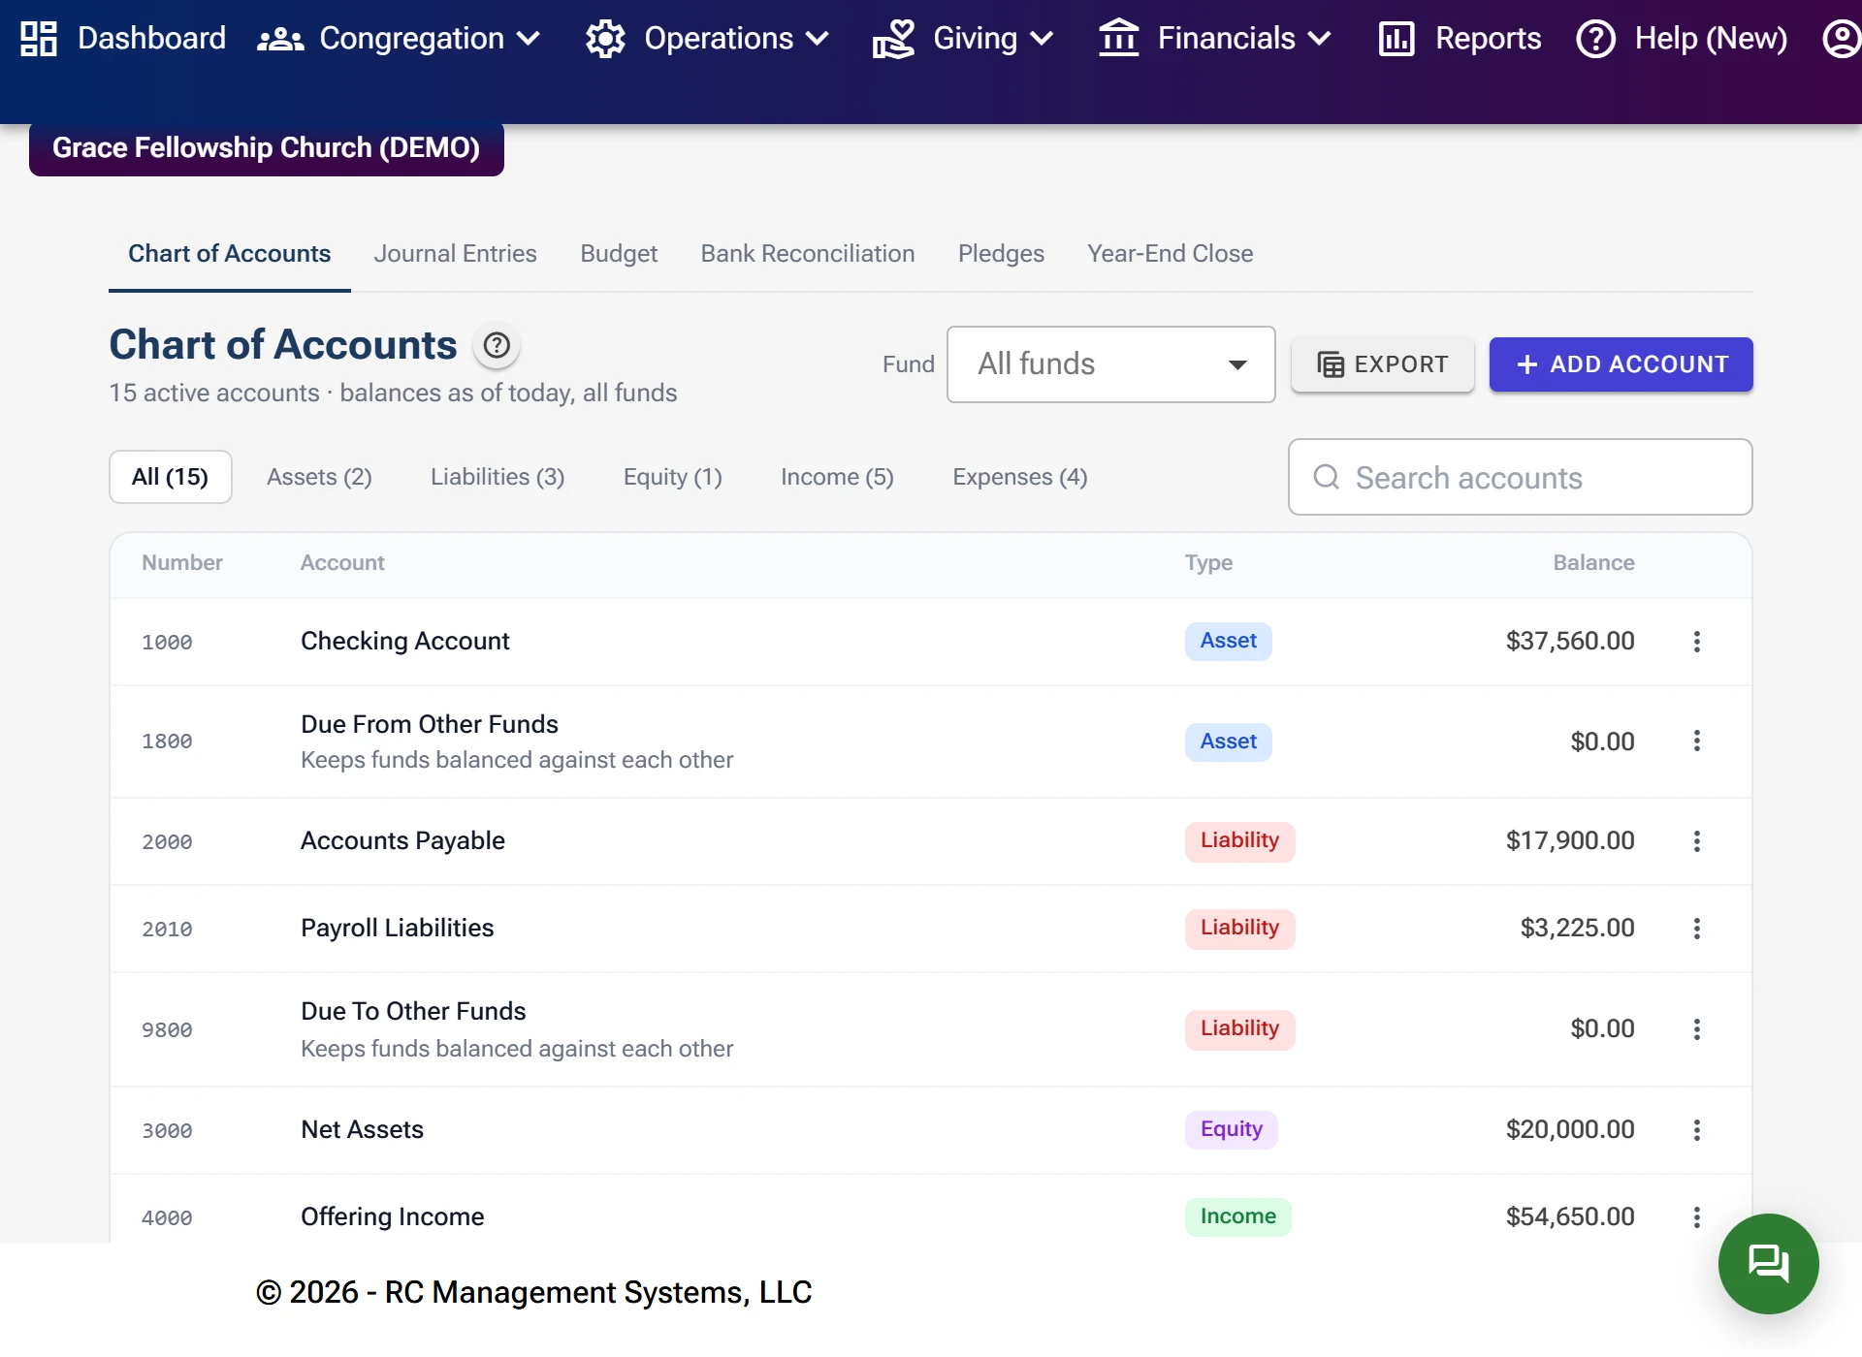Click Grace Fellowship Church (DEMO) badge

click(266, 148)
